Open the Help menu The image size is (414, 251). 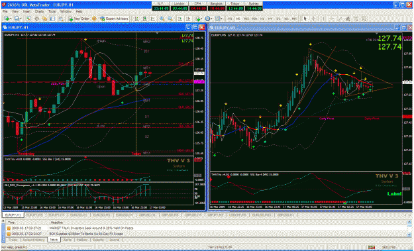coord(79,12)
